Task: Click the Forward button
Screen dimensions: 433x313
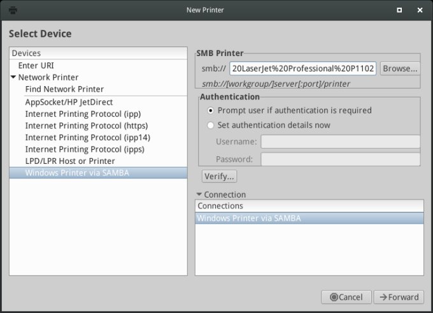Action: pyautogui.click(x=398, y=297)
